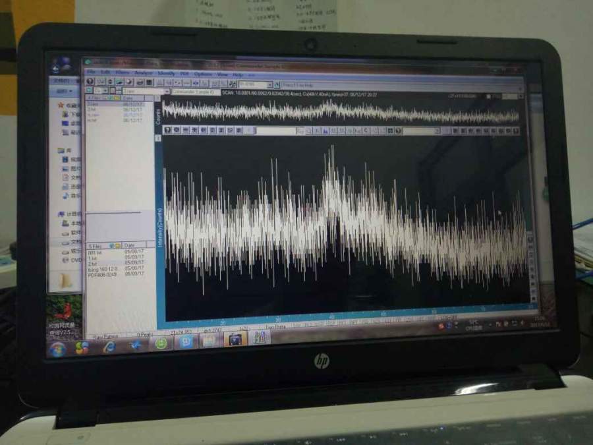Click the letter C icon on the zoom toolbar
The height and width of the screenshot is (445, 593).
tap(366, 131)
